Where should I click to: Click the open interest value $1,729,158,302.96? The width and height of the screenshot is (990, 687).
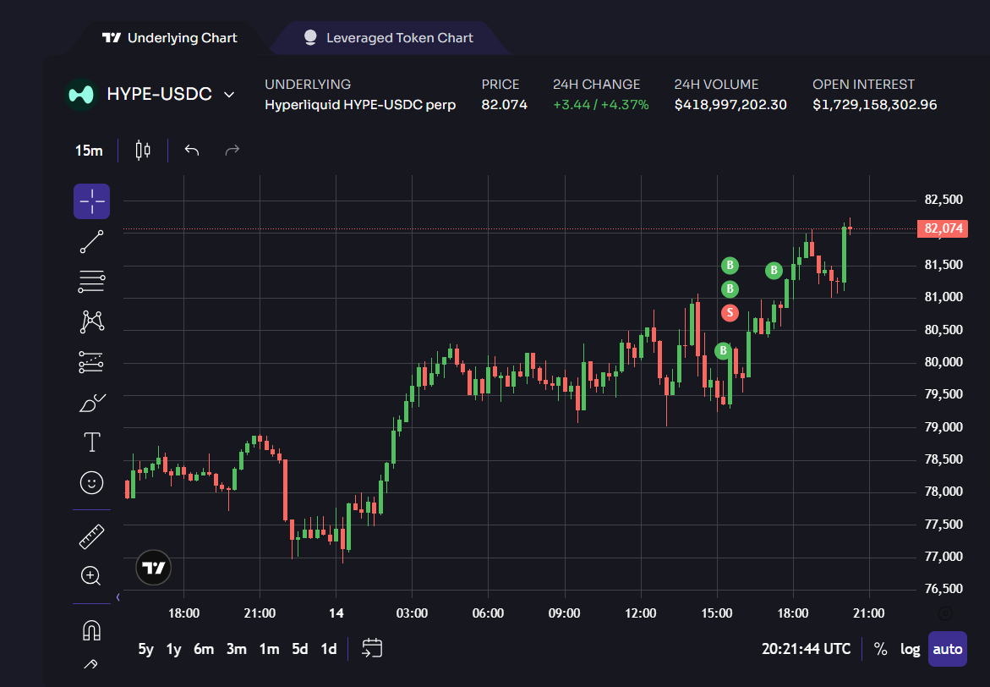point(874,105)
